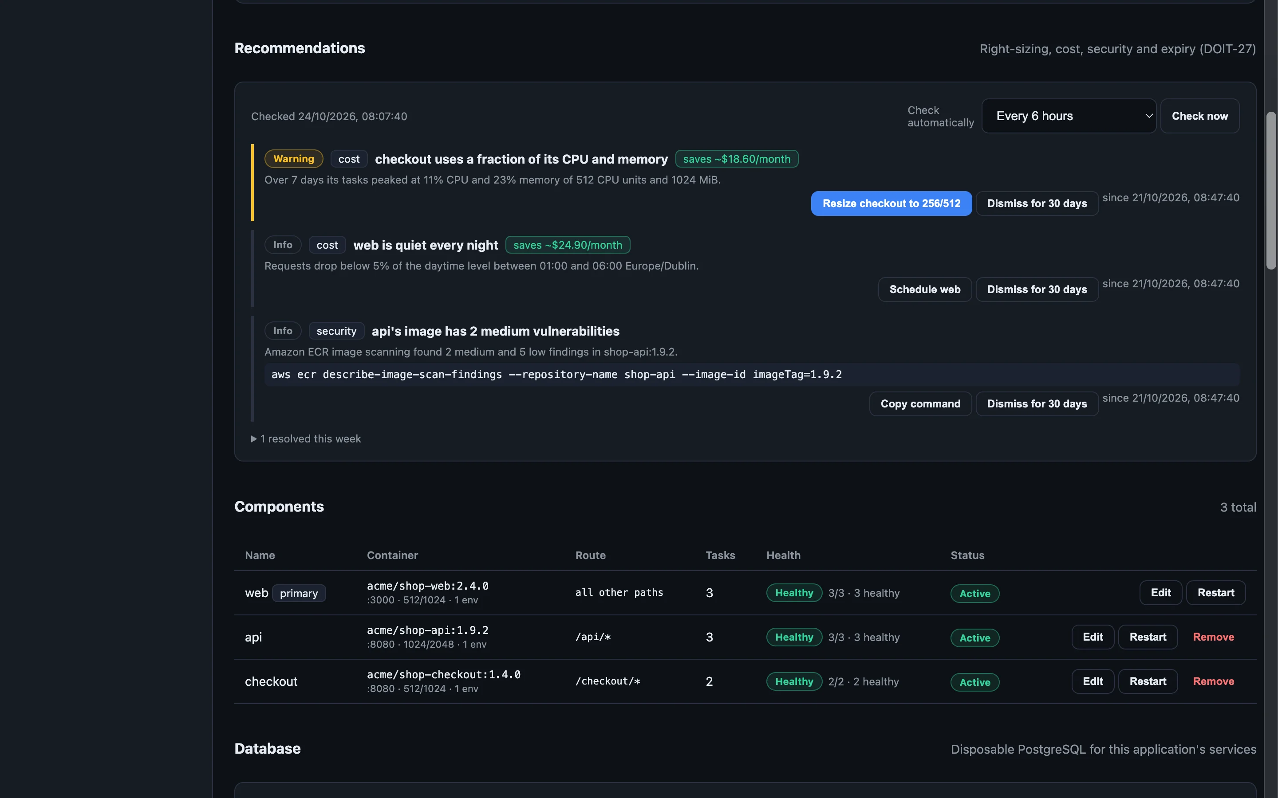Click acme/shop-web:2.4.0 container name
The width and height of the screenshot is (1278, 798).
(x=428, y=586)
